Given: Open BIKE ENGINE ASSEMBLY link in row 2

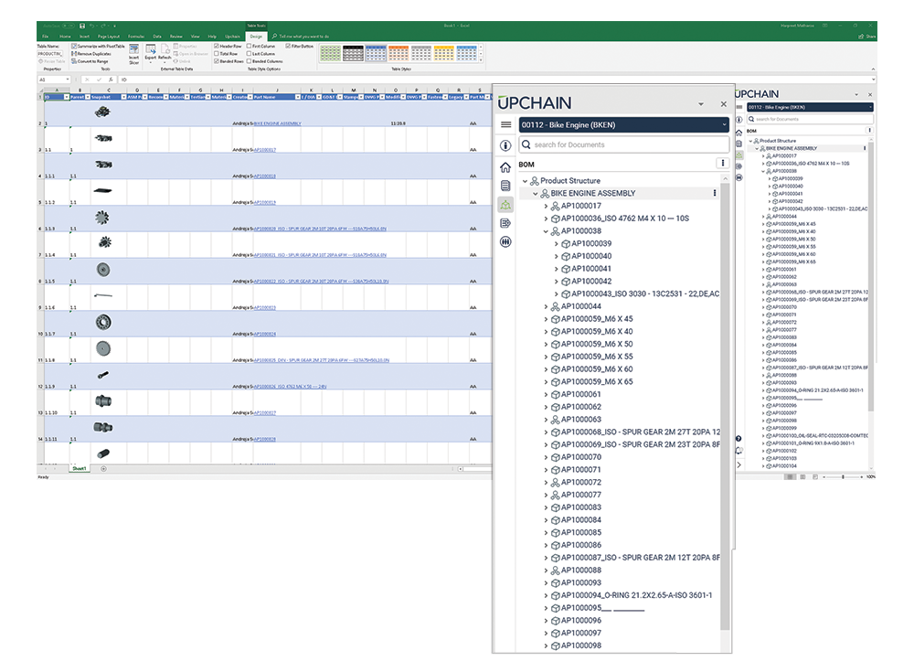Looking at the screenshot, I should pos(278,123).
